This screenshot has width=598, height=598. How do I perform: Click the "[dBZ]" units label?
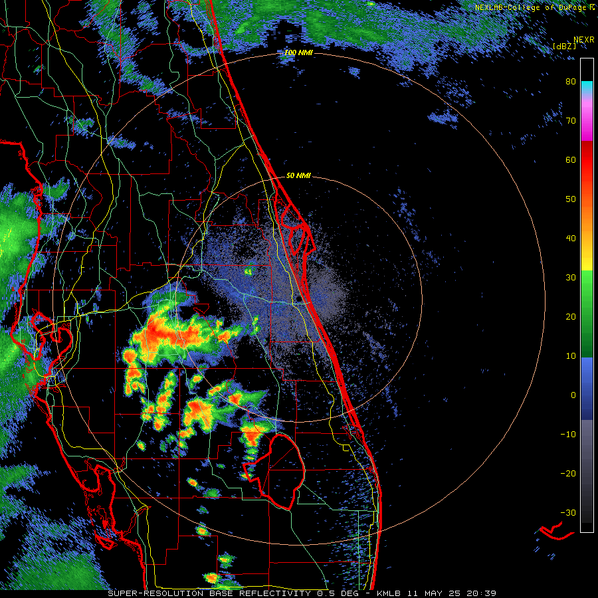(565, 46)
